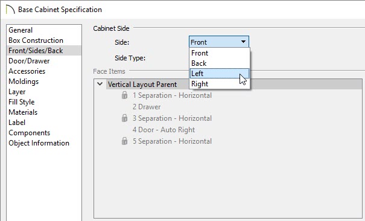The width and height of the screenshot is (365, 221).
Task: Select the 2 Drawer face item
Action: (x=147, y=107)
